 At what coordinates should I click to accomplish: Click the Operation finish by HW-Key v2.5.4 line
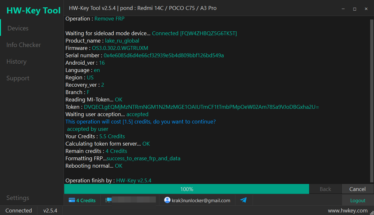(x=108, y=180)
